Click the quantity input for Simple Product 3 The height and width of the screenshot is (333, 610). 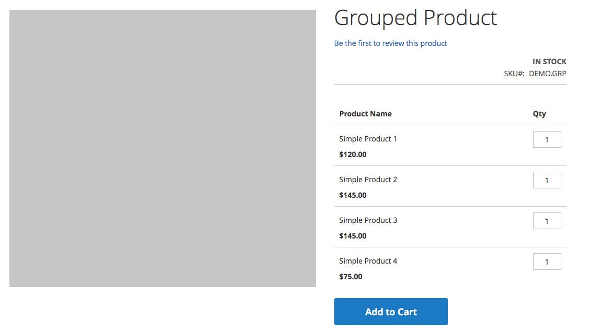(547, 221)
